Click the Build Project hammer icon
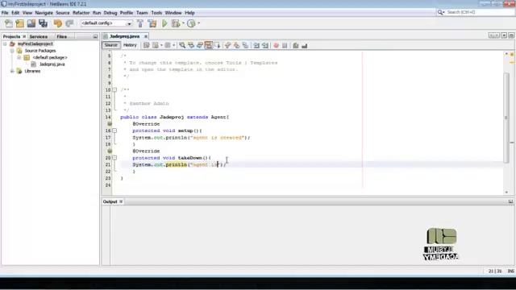The width and height of the screenshot is (516, 290). [140, 23]
